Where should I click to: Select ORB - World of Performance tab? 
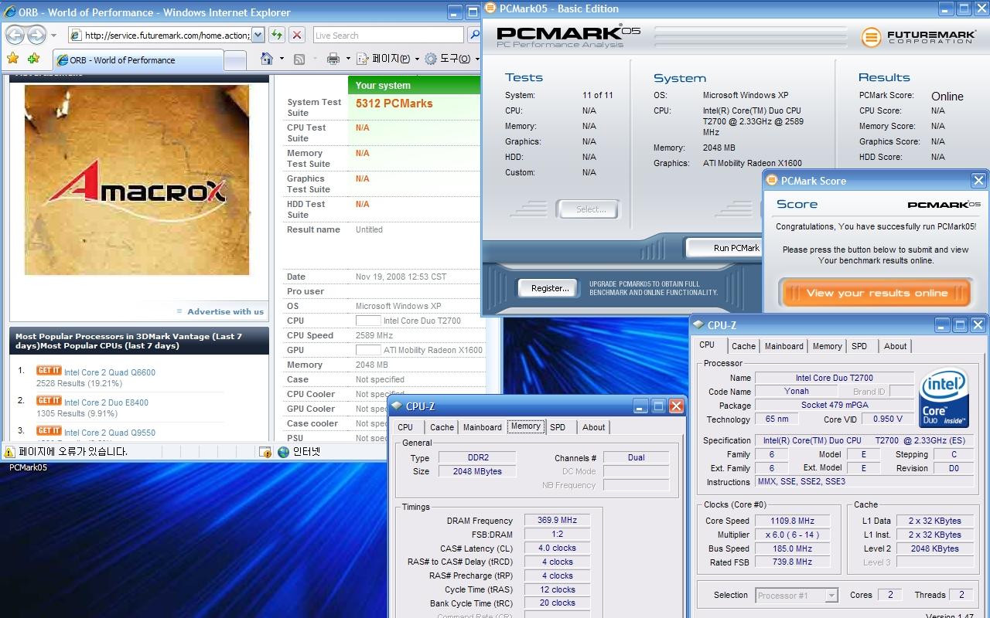pyautogui.click(x=138, y=60)
